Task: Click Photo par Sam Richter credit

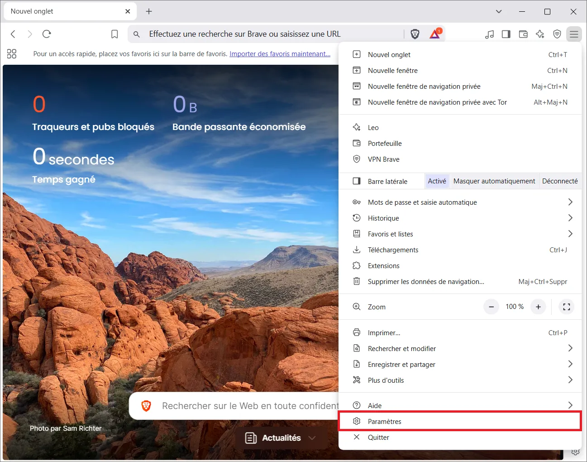Action: coord(66,428)
